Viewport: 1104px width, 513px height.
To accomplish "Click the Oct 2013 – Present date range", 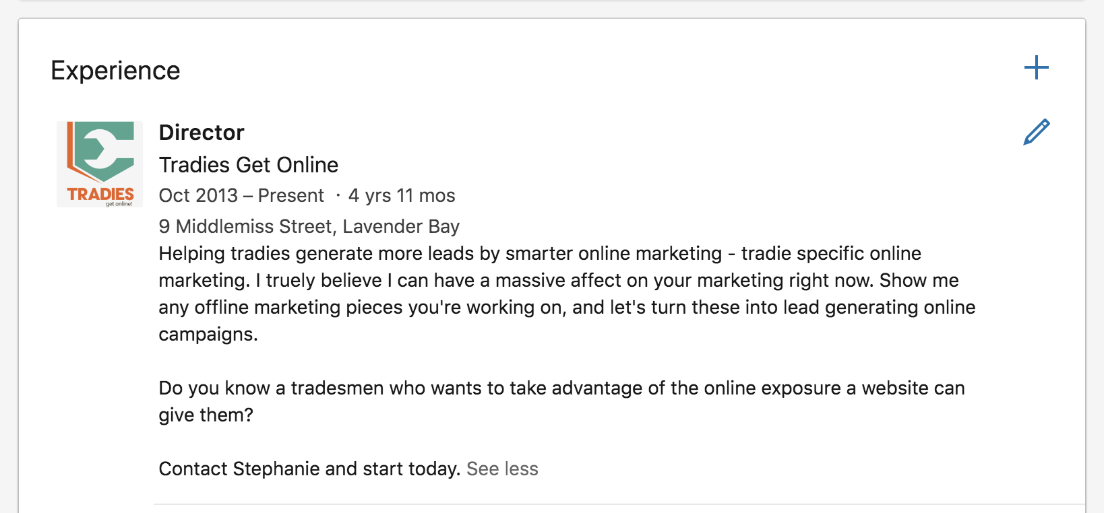I will 241,195.
